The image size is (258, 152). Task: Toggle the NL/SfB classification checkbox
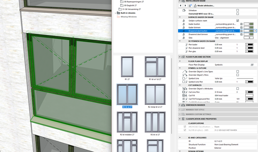click(185, 130)
